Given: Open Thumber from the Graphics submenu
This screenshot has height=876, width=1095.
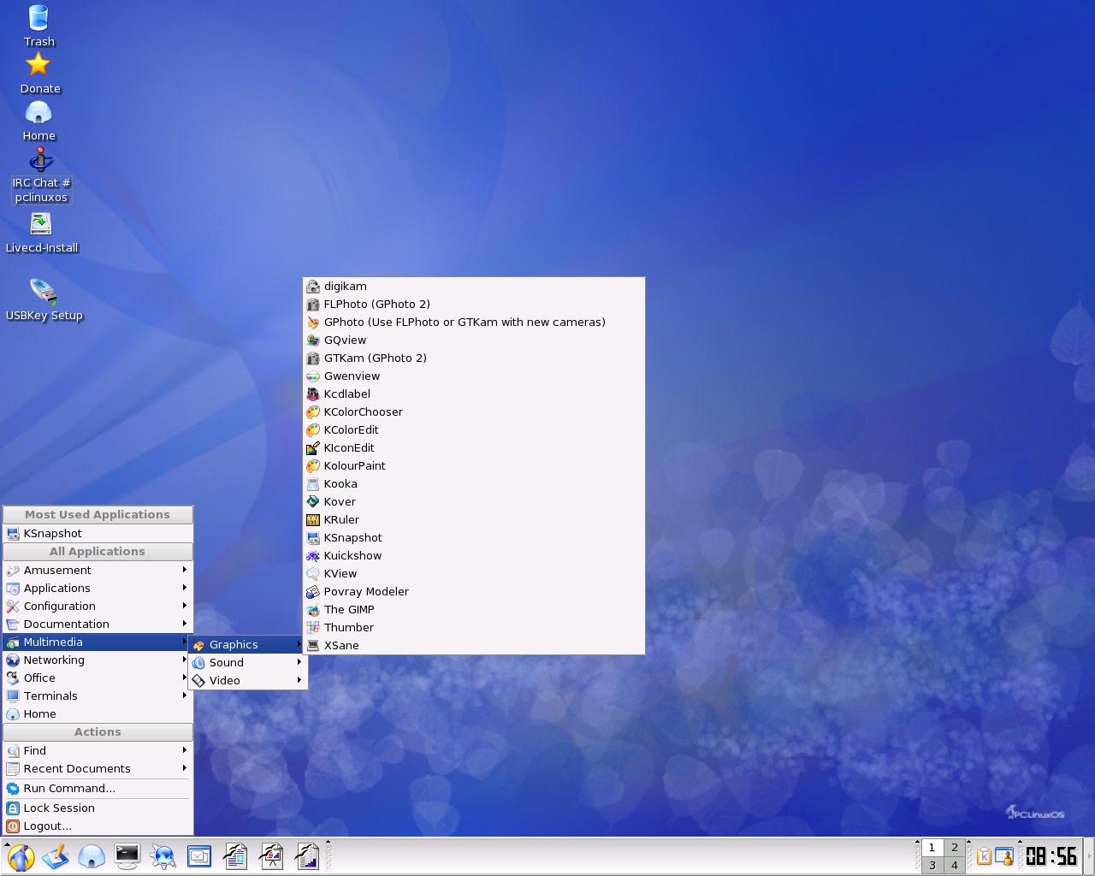Looking at the screenshot, I should (474, 628).
